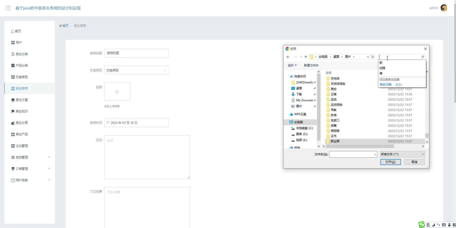Choose search suggestion 海
The image size is (456, 228).
point(381,73)
